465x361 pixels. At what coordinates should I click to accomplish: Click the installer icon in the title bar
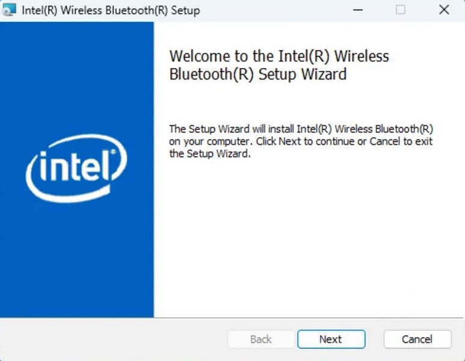(9, 10)
